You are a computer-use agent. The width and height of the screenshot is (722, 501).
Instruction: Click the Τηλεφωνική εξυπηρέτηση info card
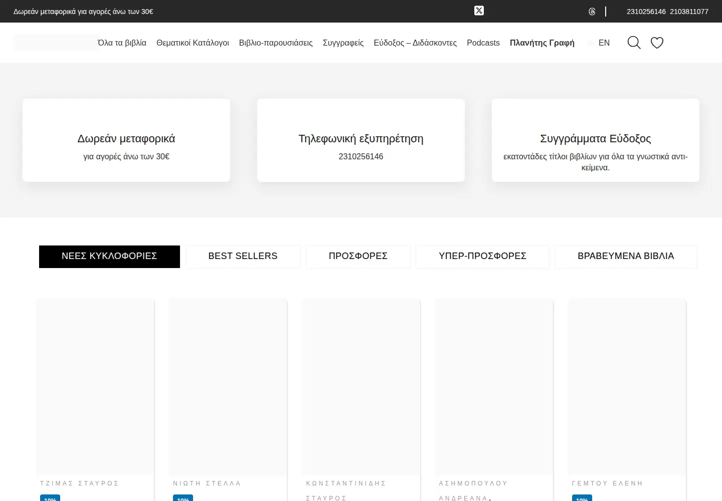[361, 140]
